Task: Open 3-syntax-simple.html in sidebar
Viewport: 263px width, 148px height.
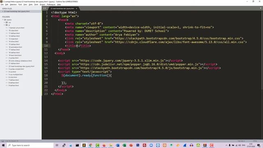Action: point(16,69)
